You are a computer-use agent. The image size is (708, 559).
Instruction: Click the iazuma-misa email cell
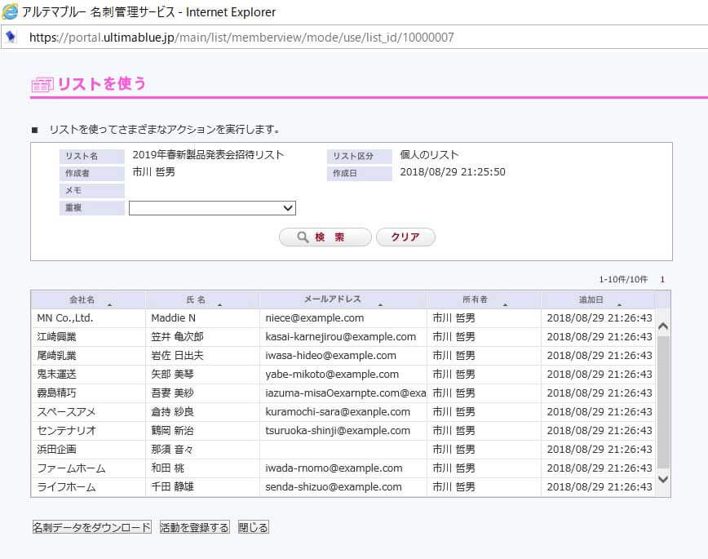click(x=343, y=393)
